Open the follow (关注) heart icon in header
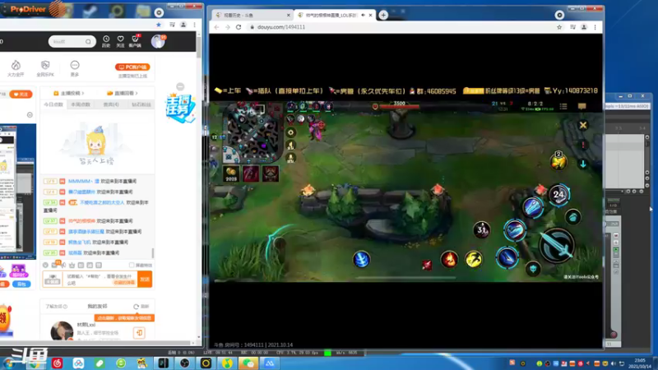 pyautogui.click(x=120, y=41)
